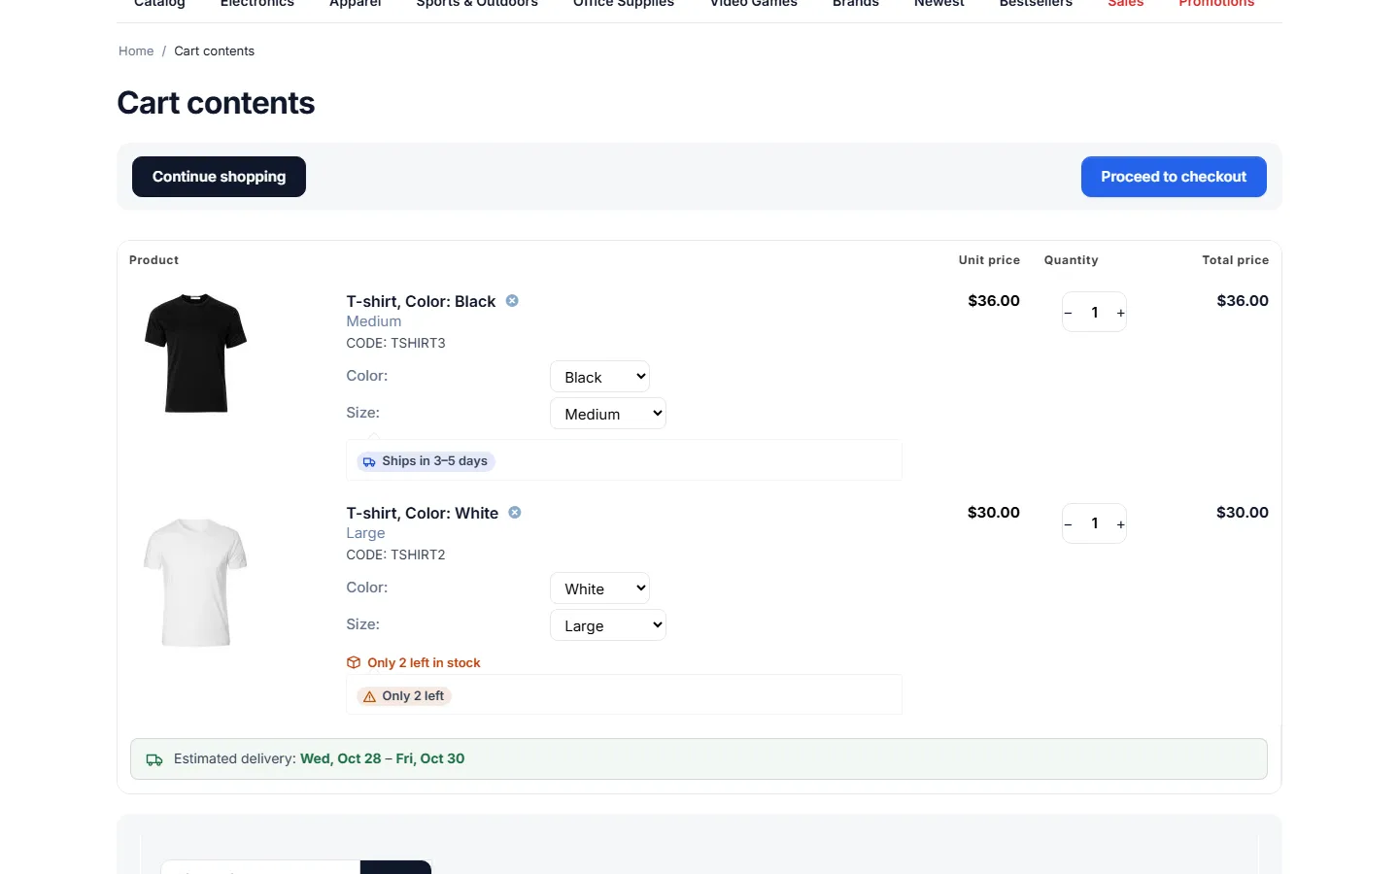Click the Ships in 3–5 days badge

[426, 461]
